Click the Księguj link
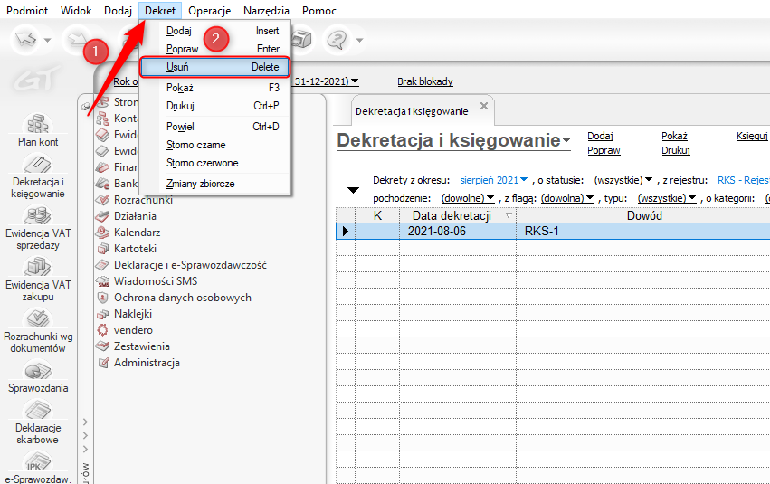Screen dimensions: 770x484 [x=752, y=136]
